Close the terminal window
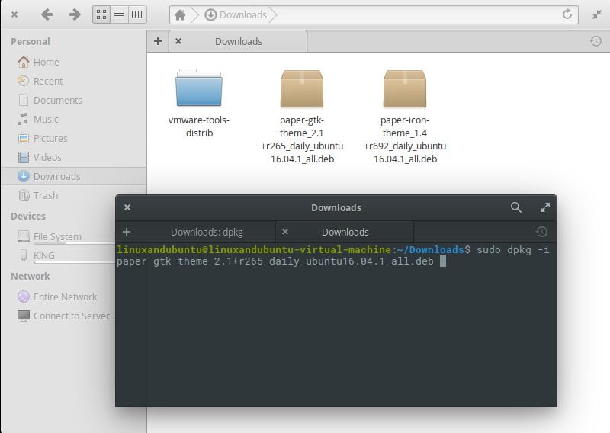Viewport: 610px width, 433px height. point(127,207)
